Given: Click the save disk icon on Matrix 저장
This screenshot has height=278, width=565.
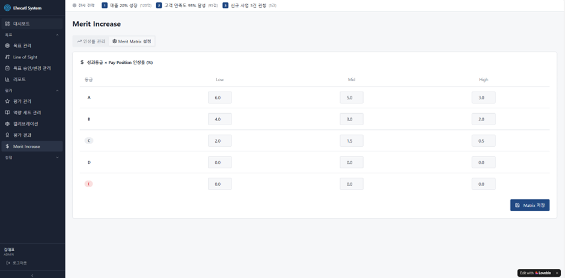Looking at the screenshot, I should point(518,205).
